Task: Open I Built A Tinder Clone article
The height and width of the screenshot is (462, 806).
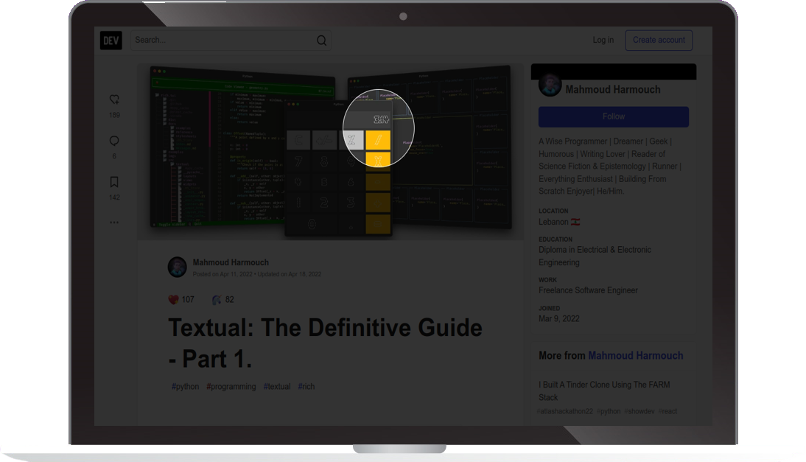Action: (x=604, y=391)
